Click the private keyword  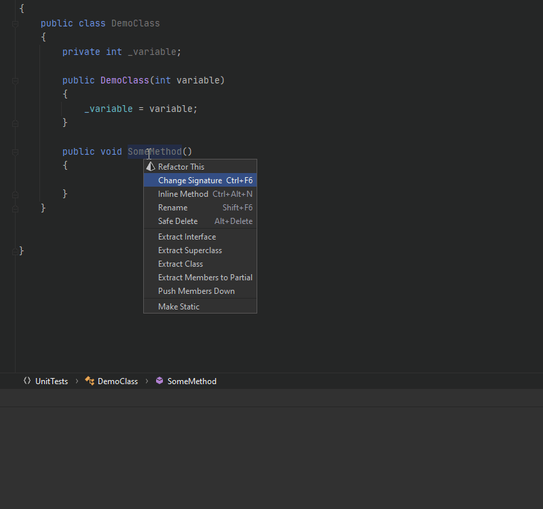point(81,52)
